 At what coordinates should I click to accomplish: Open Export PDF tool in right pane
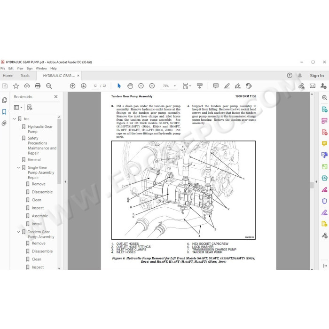coord(324,109)
